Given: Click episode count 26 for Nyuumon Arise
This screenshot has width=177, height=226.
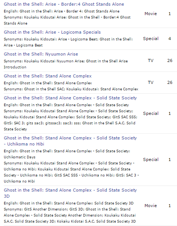Looking at the screenshot, I should pyautogui.click(x=170, y=60).
